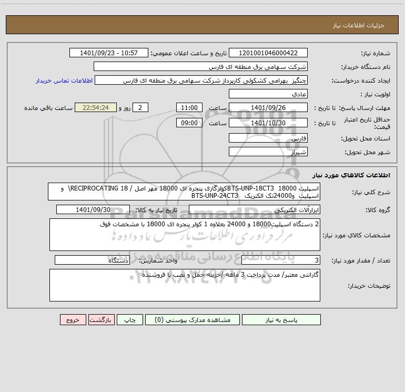The height and width of the screenshot is (392, 405).
Task: Click the خروج exit button
Action: pyautogui.click(x=73, y=319)
